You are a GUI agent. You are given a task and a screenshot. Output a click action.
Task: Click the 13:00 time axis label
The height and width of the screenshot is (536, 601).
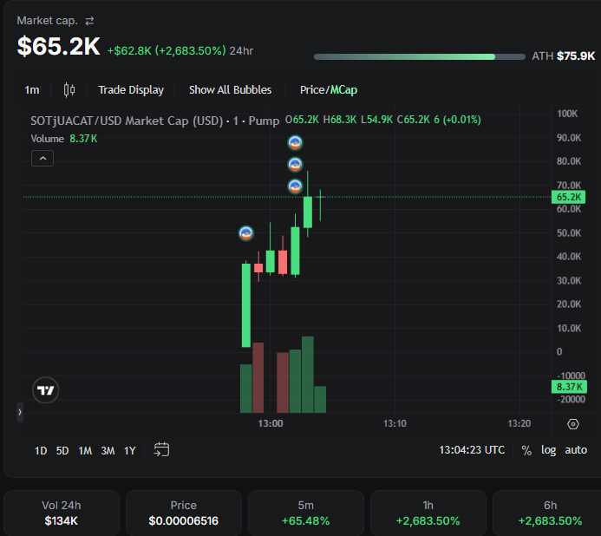[271, 423]
